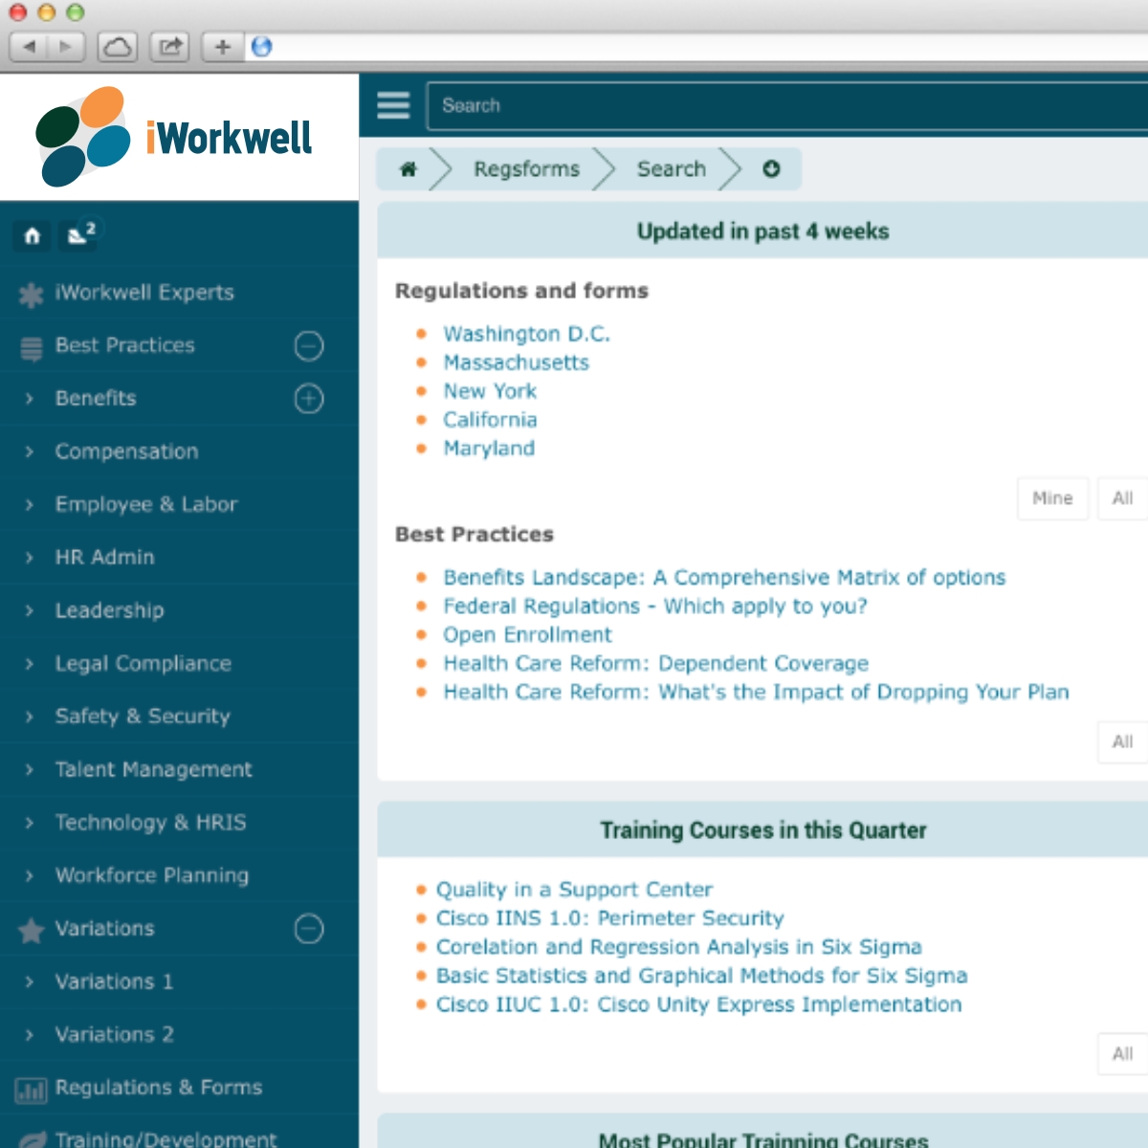Click the home icon in the breadcrumb

click(x=409, y=168)
